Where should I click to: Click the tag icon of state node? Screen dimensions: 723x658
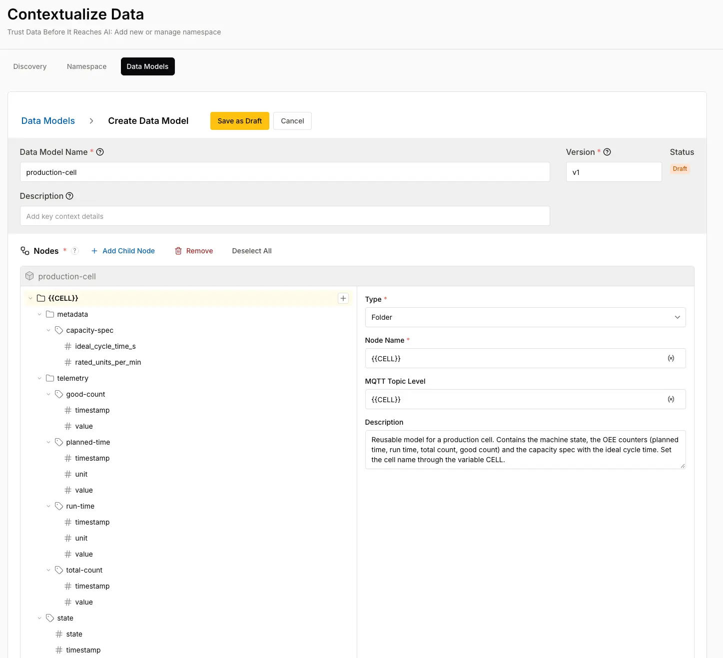tap(50, 618)
